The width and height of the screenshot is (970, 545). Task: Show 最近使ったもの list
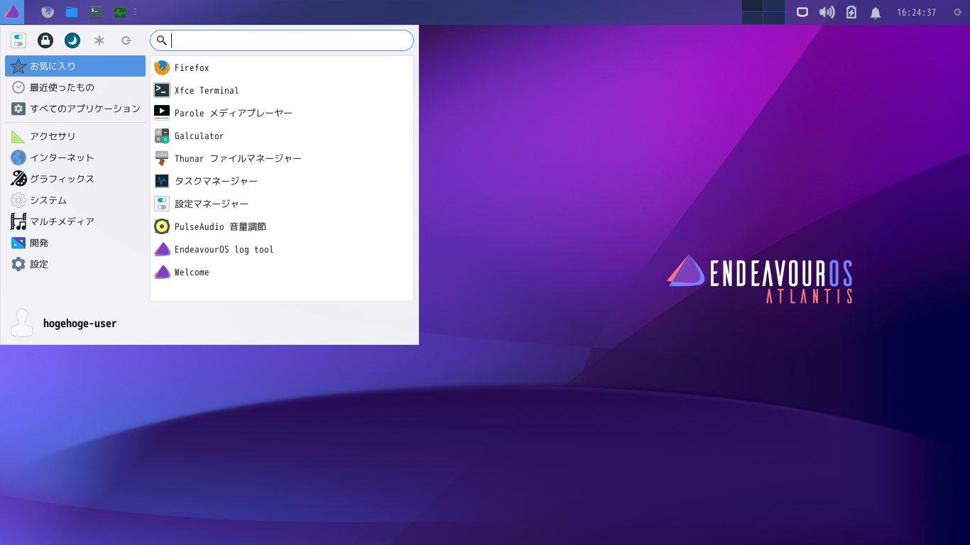point(75,87)
